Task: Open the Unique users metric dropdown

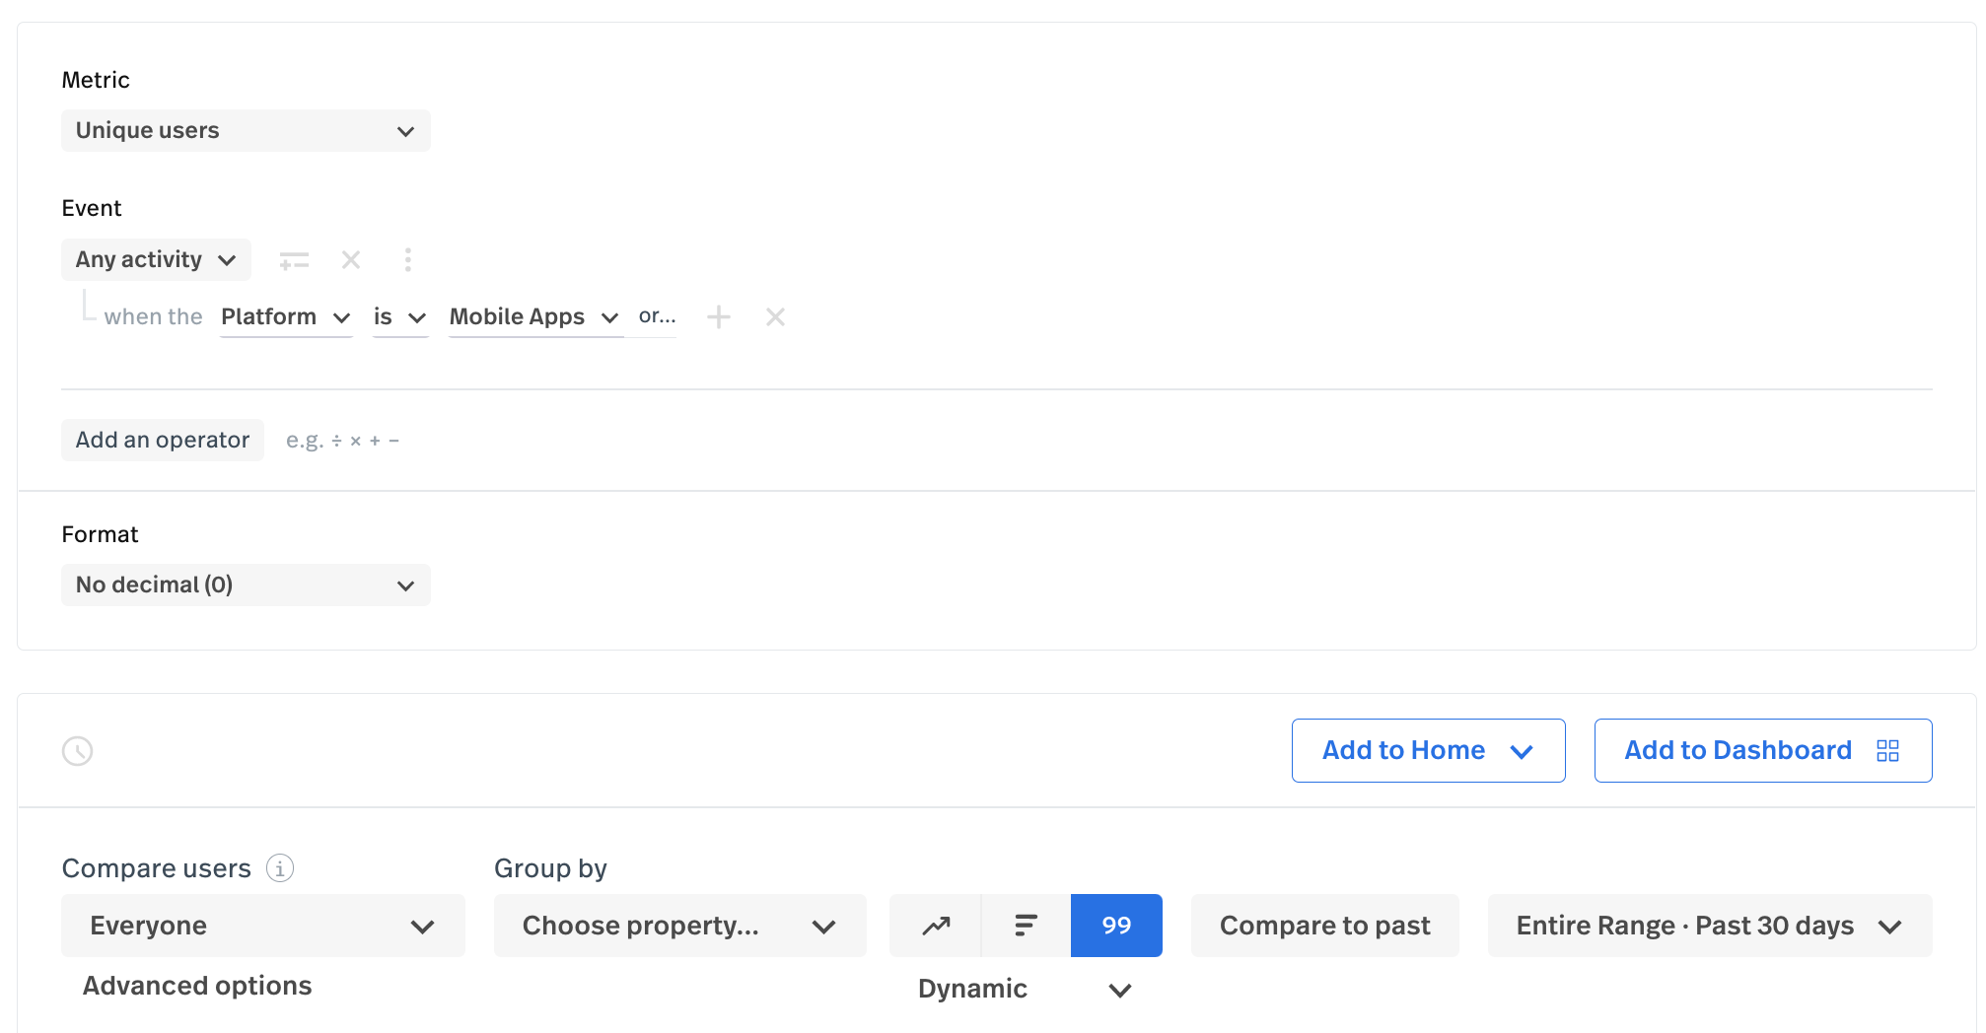Action: click(246, 131)
